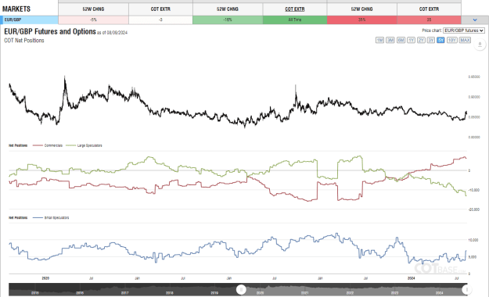The height and width of the screenshot is (297, 489).
Task: Click the COT Net Positions subtitle
Action: point(24,41)
